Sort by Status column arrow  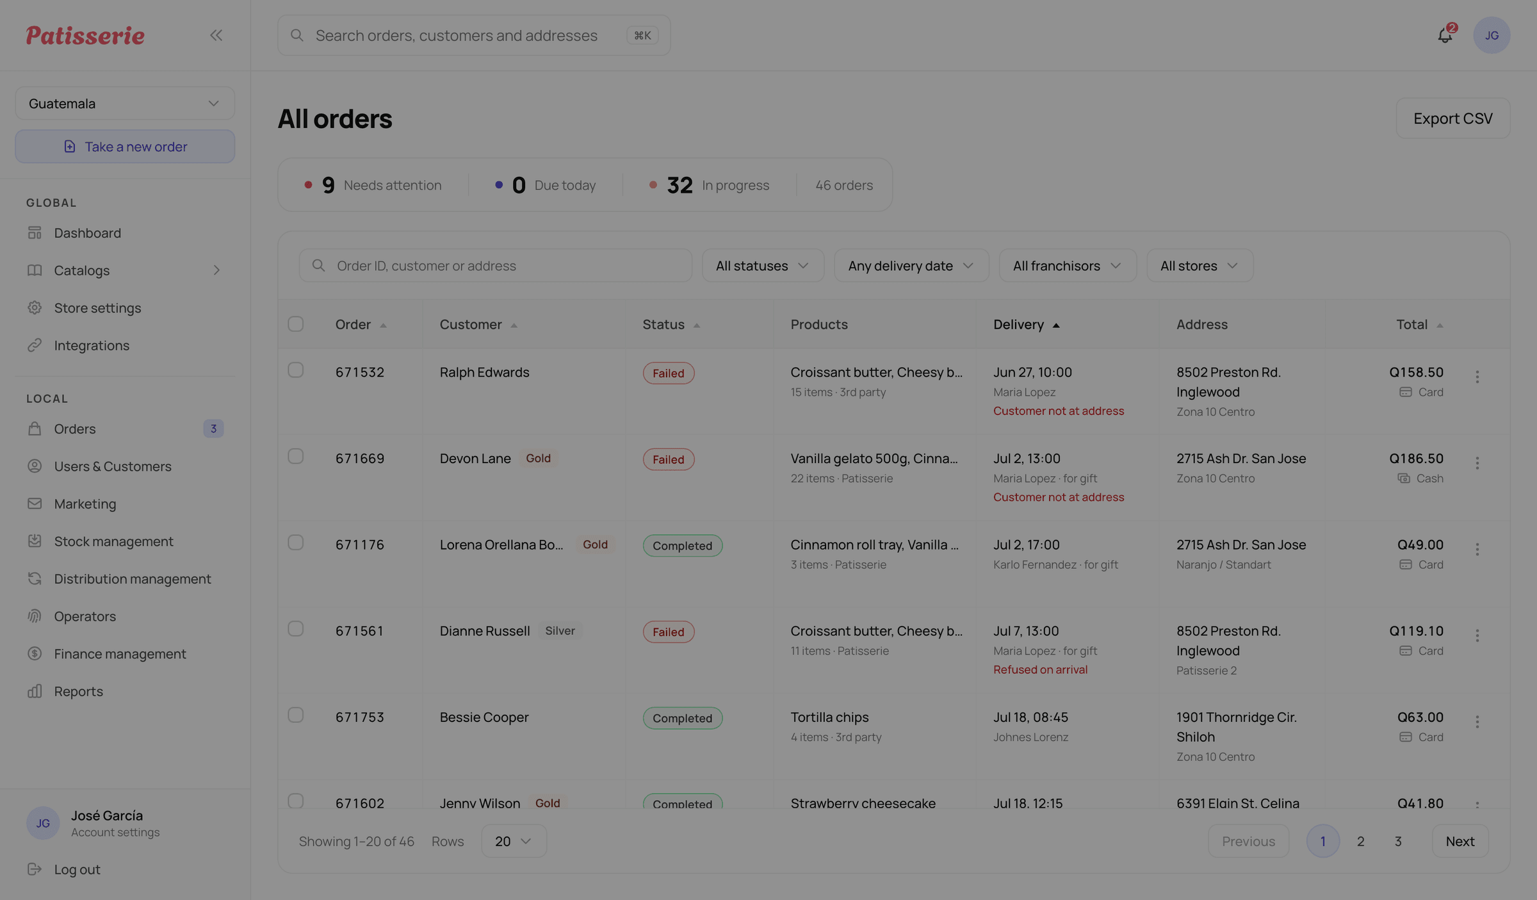click(x=697, y=325)
